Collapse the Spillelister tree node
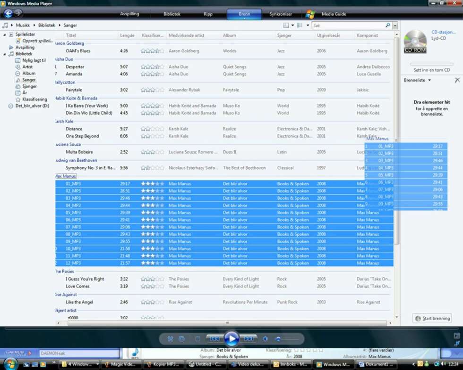This screenshot has width=463, height=370. point(4,35)
